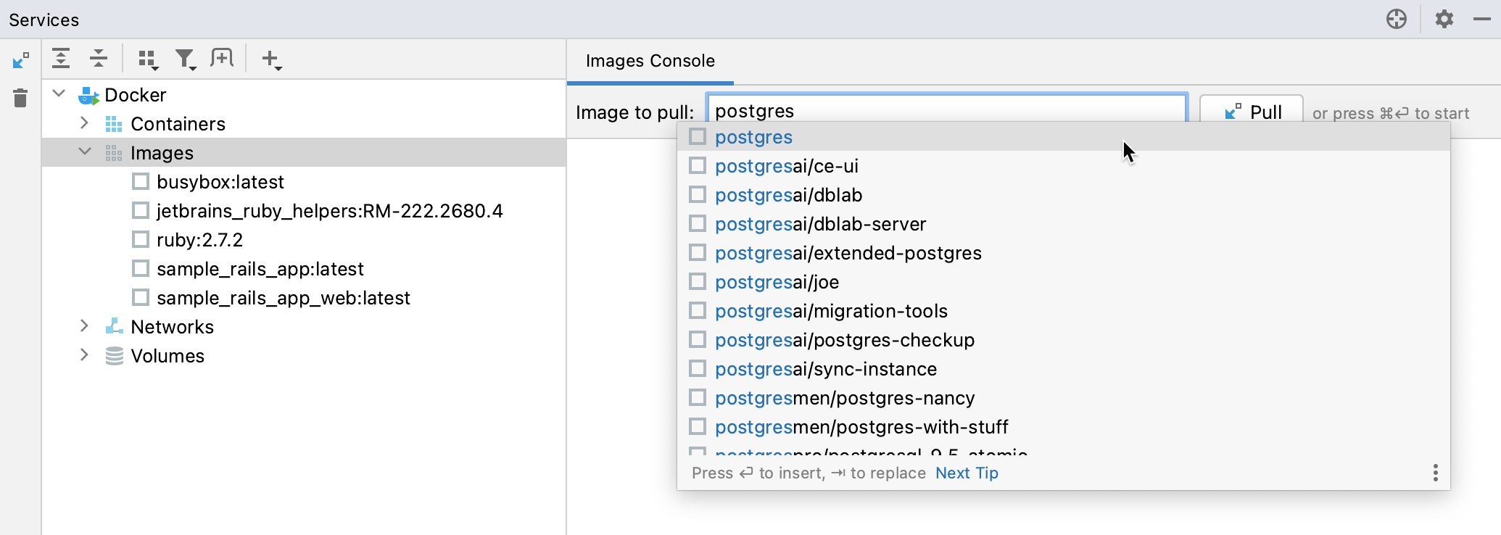Delete selection using the trash icon
The image size is (1501, 535).
[x=20, y=99]
